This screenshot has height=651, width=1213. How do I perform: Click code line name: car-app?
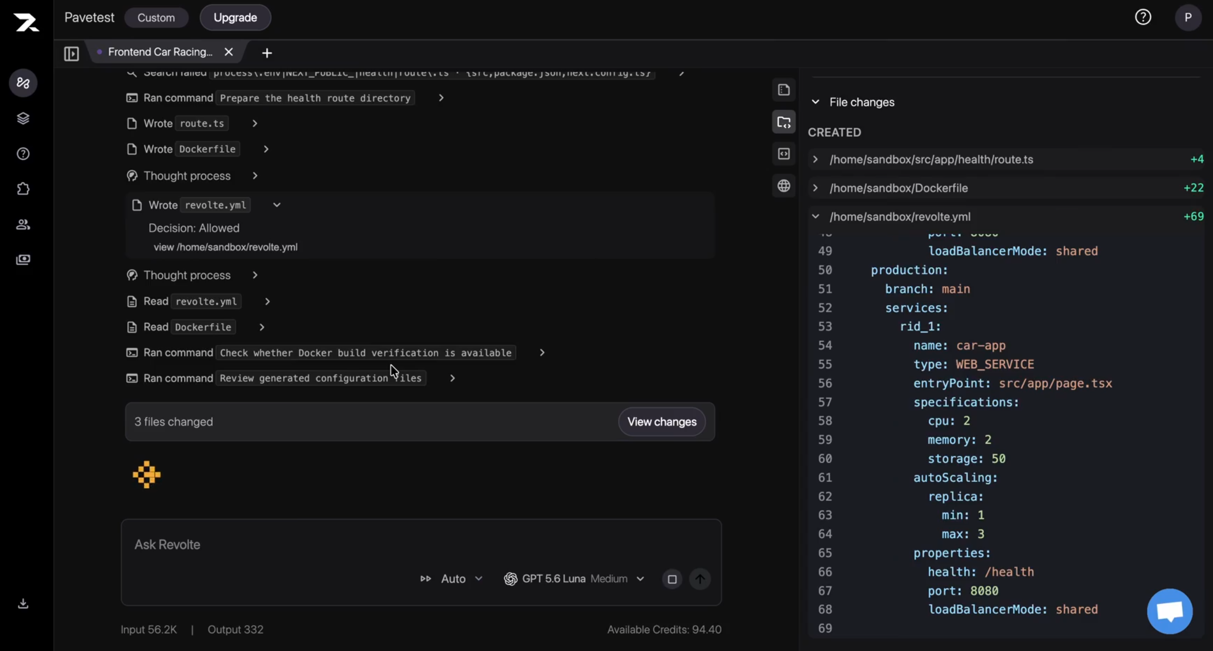click(x=959, y=346)
